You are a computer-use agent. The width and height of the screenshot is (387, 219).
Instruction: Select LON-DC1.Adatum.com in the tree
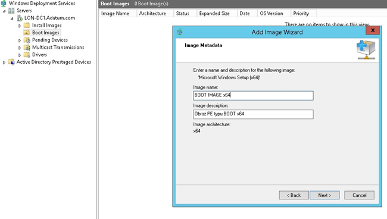pos(49,18)
